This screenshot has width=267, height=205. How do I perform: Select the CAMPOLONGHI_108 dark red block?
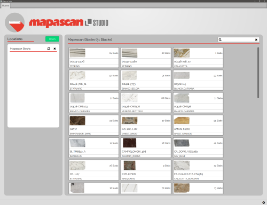click(x=146, y=147)
